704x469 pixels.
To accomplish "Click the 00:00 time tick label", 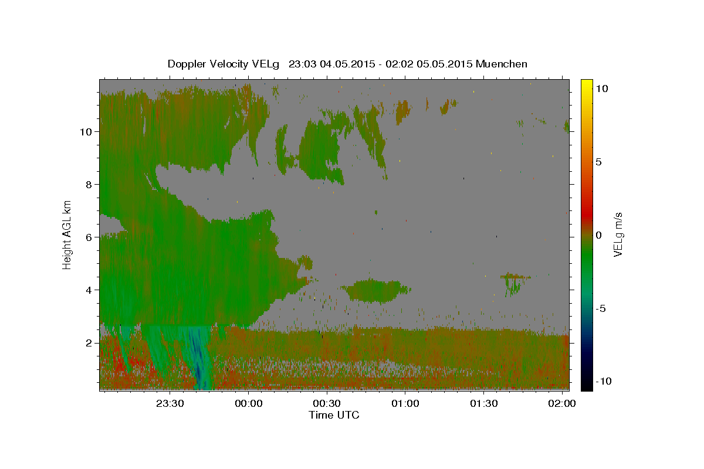I will click(x=248, y=403).
